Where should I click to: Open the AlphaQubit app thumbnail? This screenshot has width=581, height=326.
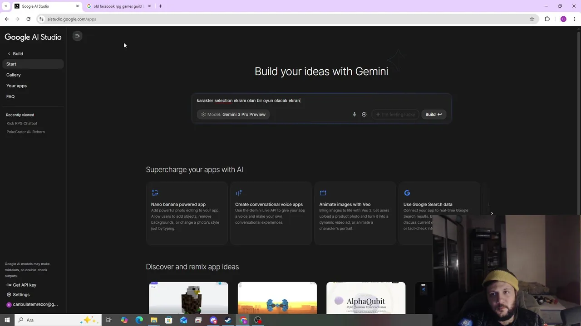click(x=366, y=298)
